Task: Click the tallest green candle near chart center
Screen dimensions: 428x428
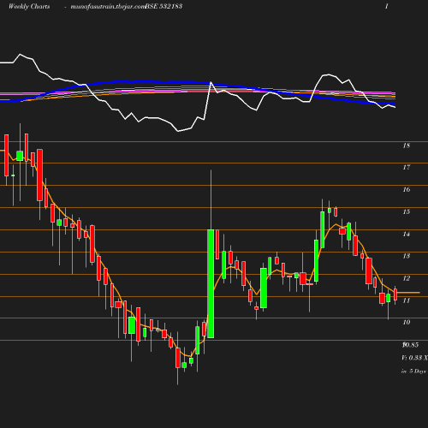Action: coord(211,283)
